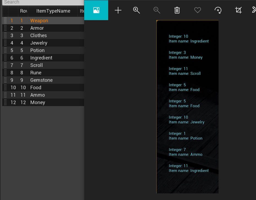Select the Scroll row in table
Viewport: 256px width, 200px height.
tap(43, 65)
